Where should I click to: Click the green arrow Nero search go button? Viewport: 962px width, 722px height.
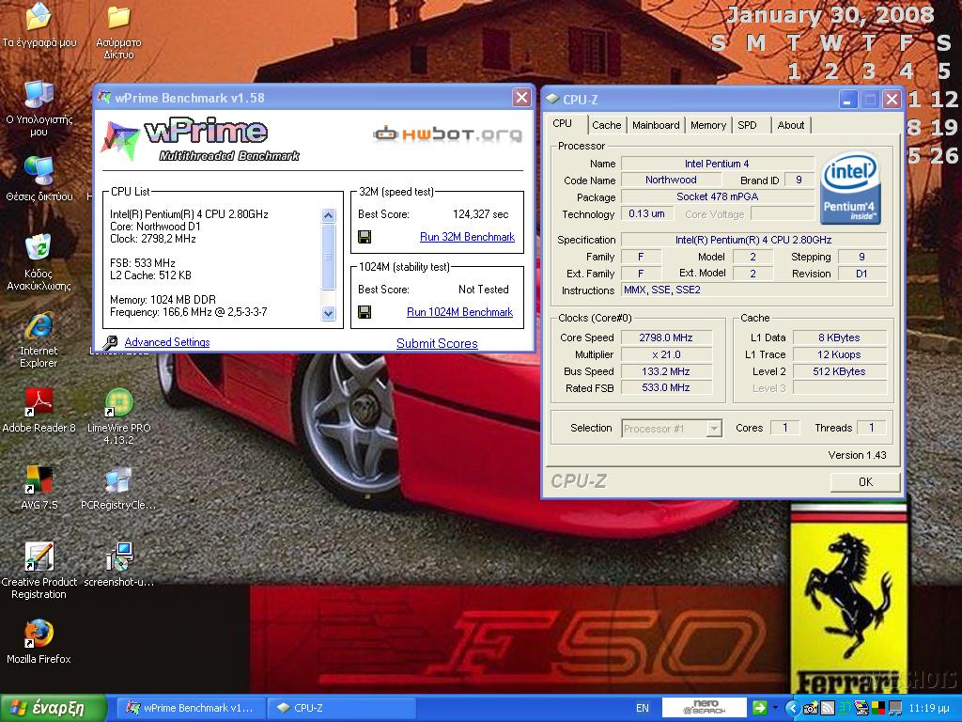coord(759,708)
